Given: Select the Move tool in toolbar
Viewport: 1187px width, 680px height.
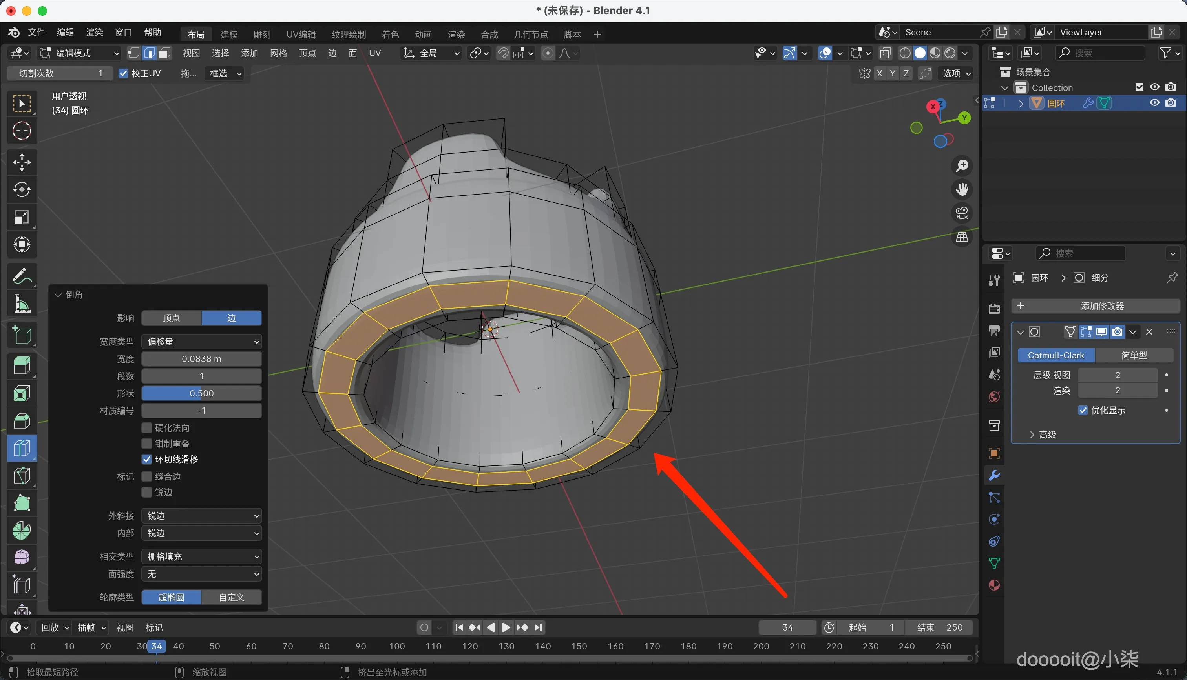Looking at the screenshot, I should 22,162.
